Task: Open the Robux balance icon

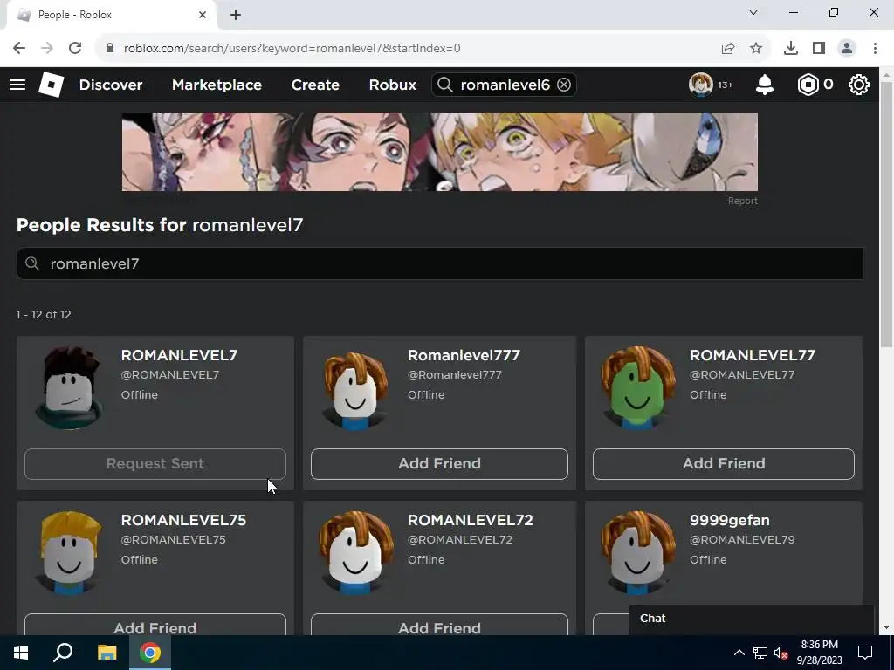Action: point(808,85)
